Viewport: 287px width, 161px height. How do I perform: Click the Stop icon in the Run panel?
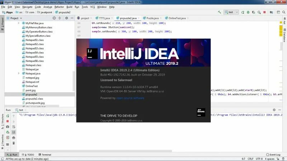click(x=8, y=121)
